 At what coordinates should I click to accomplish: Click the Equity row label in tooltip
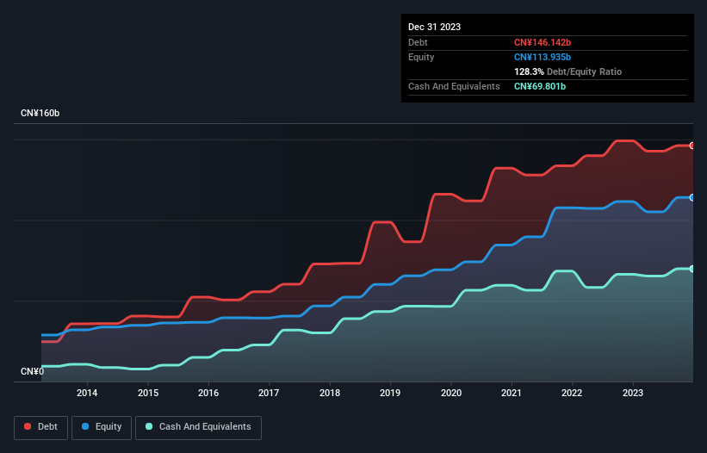point(421,57)
